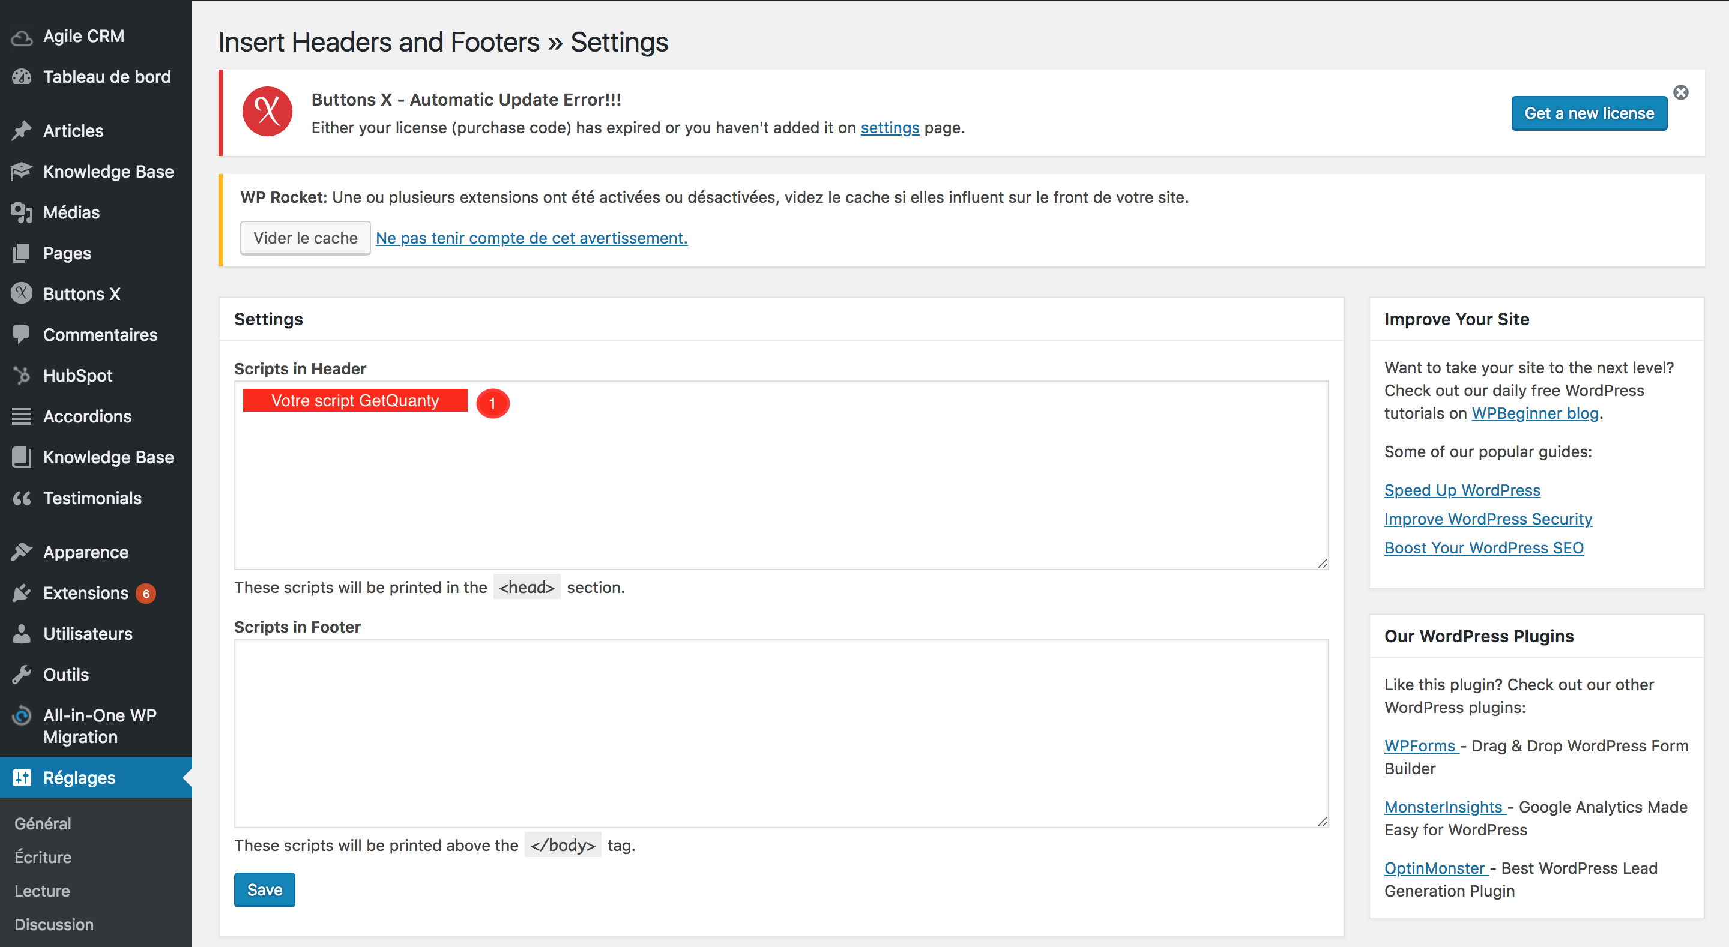Click the Utilisateurs user icon
1729x947 pixels.
pyautogui.click(x=22, y=634)
